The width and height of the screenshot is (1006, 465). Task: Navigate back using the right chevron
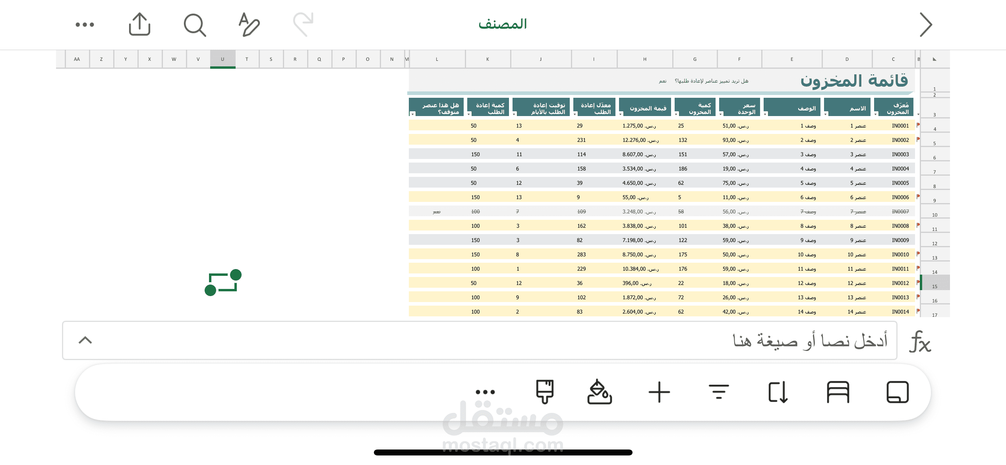(x=926, y=24)
